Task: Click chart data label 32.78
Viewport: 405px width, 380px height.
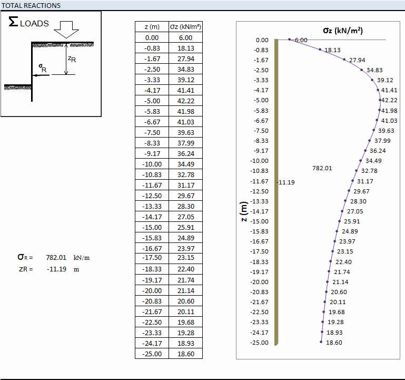Action: click(369, 171)
